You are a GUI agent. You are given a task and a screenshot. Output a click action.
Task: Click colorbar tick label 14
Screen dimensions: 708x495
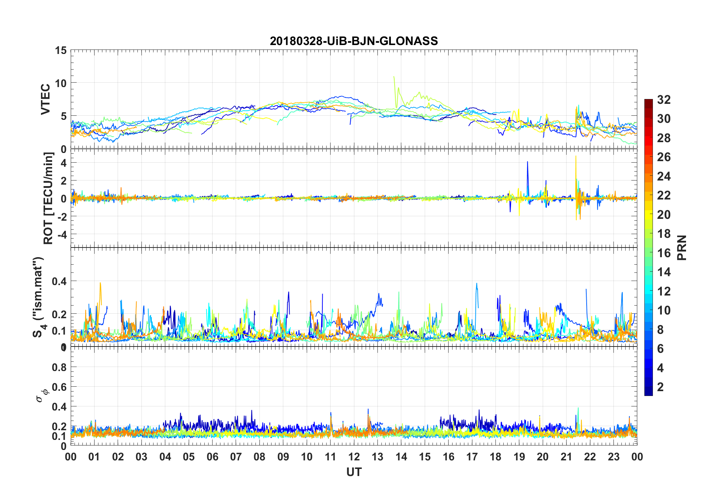(x=664, y=272)
